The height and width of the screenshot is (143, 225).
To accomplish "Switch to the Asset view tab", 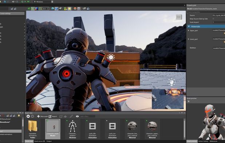I will [x=29, y=141].
